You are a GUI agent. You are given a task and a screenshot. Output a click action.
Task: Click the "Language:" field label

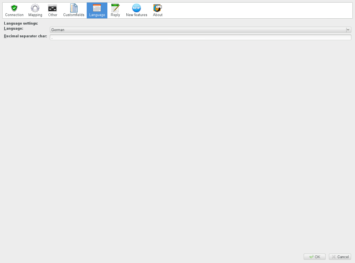coord(14,29)
